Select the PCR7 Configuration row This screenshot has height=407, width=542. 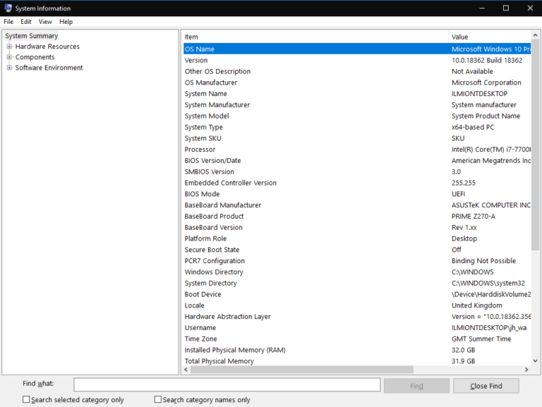point(357,261)
